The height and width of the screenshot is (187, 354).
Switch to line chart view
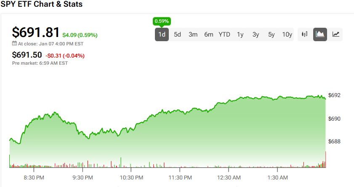(x=335, y=34)
